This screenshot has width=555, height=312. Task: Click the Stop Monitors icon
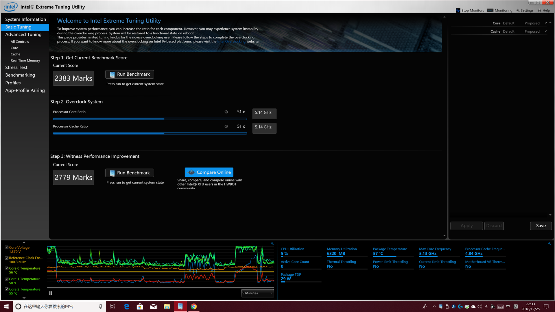pyautogui.click(x=458, y=10)
